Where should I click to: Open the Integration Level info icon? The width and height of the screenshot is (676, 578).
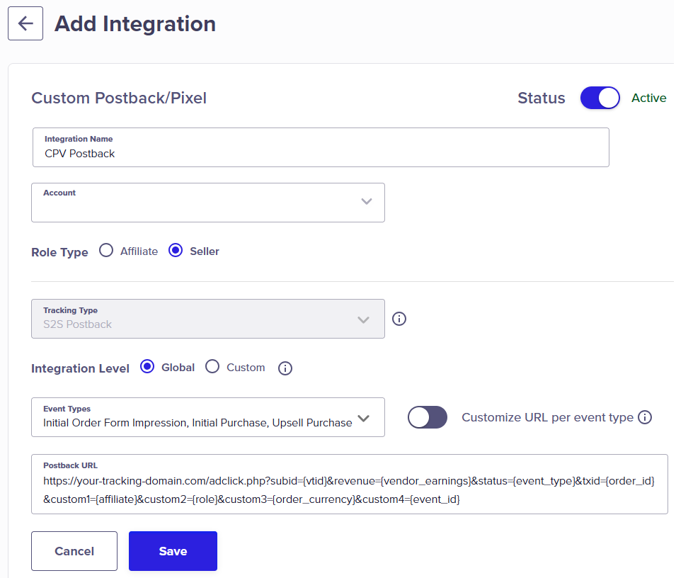point(285,368)
